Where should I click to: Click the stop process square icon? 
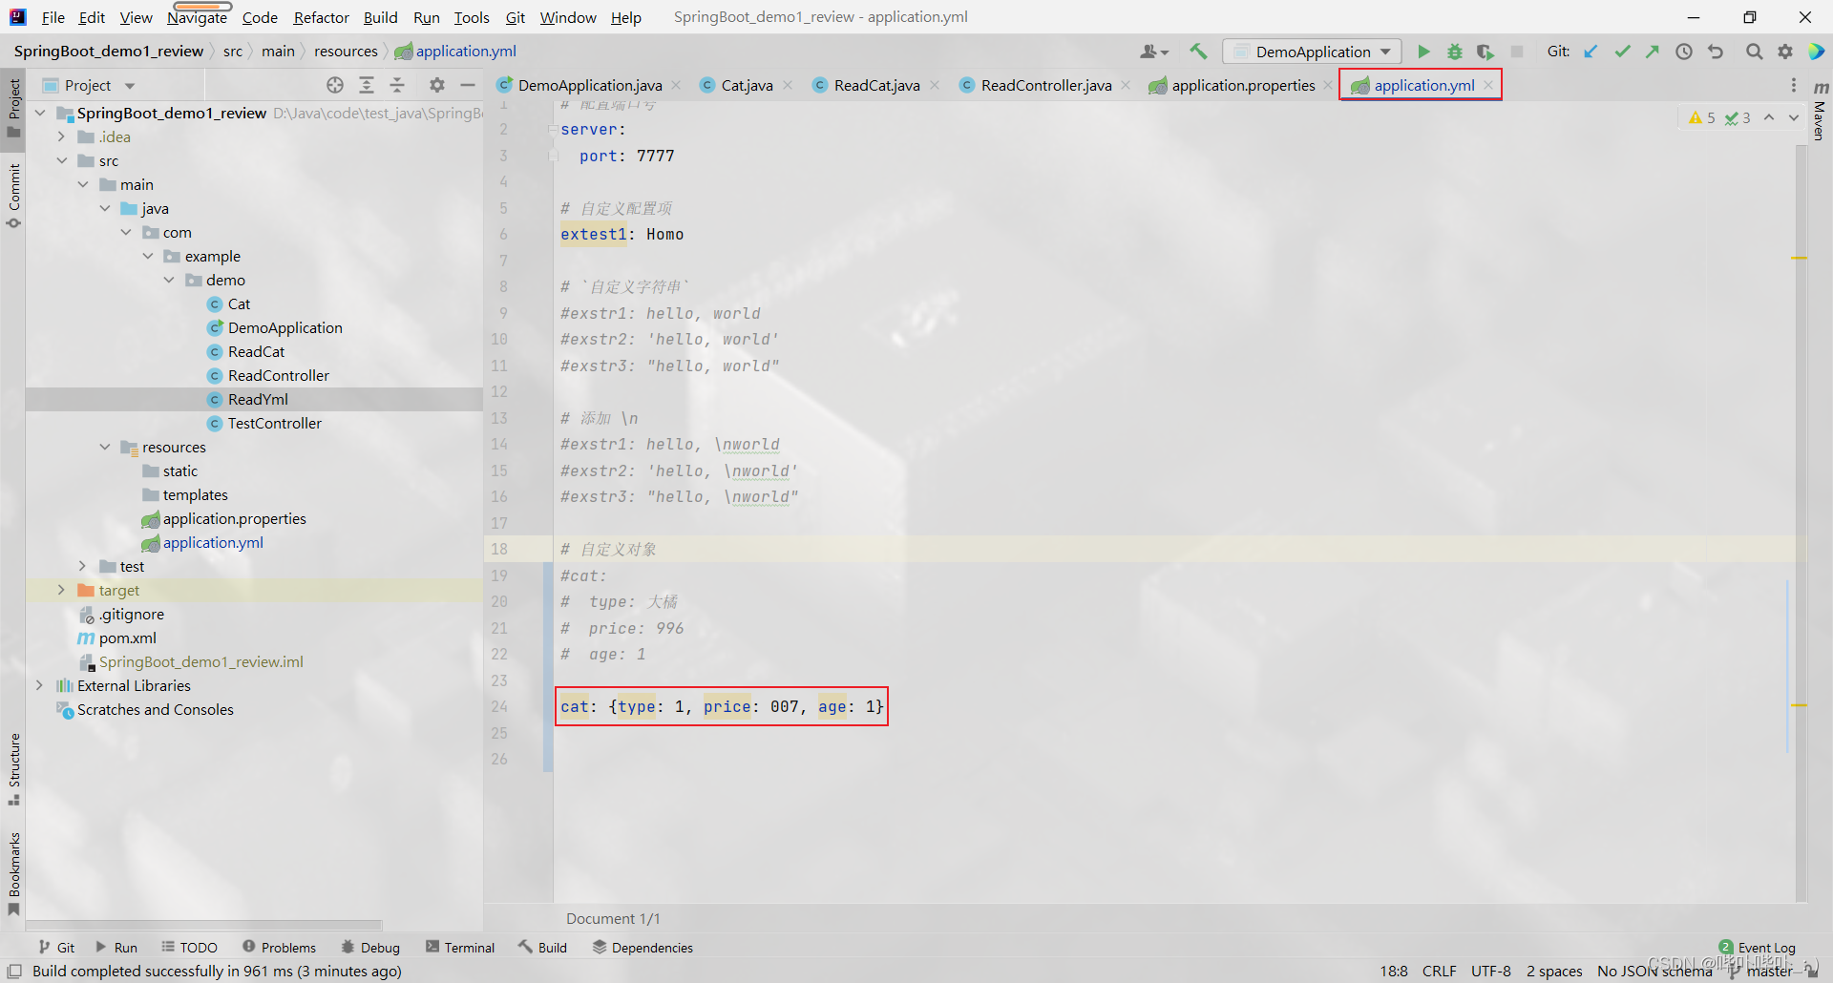(1517, 52)
